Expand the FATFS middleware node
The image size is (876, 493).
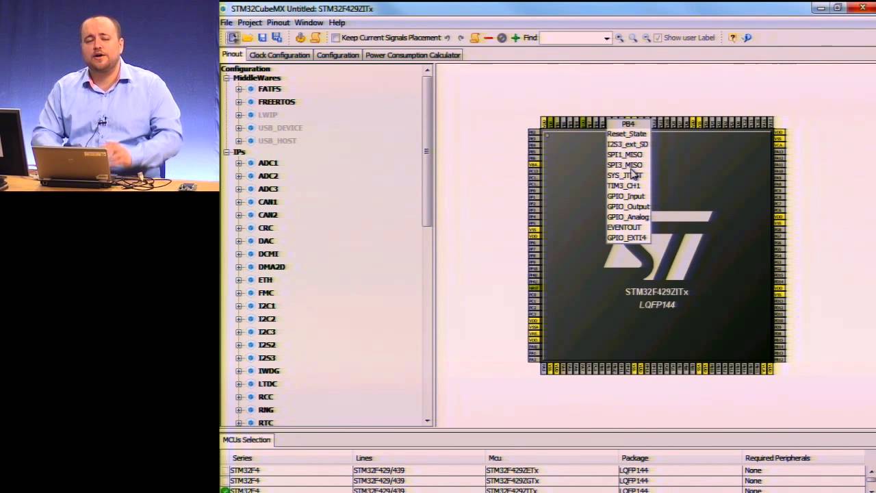tap(239, 89)
